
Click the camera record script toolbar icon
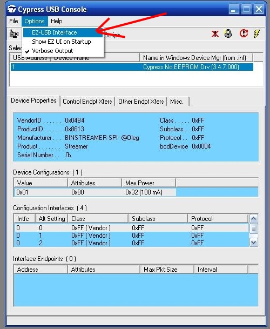coord(14,33)
